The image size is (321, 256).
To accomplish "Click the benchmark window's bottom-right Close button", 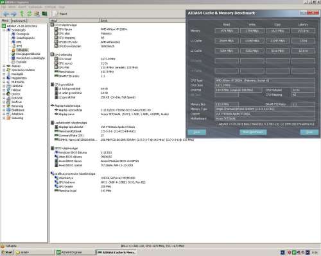I will pyautogui.click(x=309, y=132).
